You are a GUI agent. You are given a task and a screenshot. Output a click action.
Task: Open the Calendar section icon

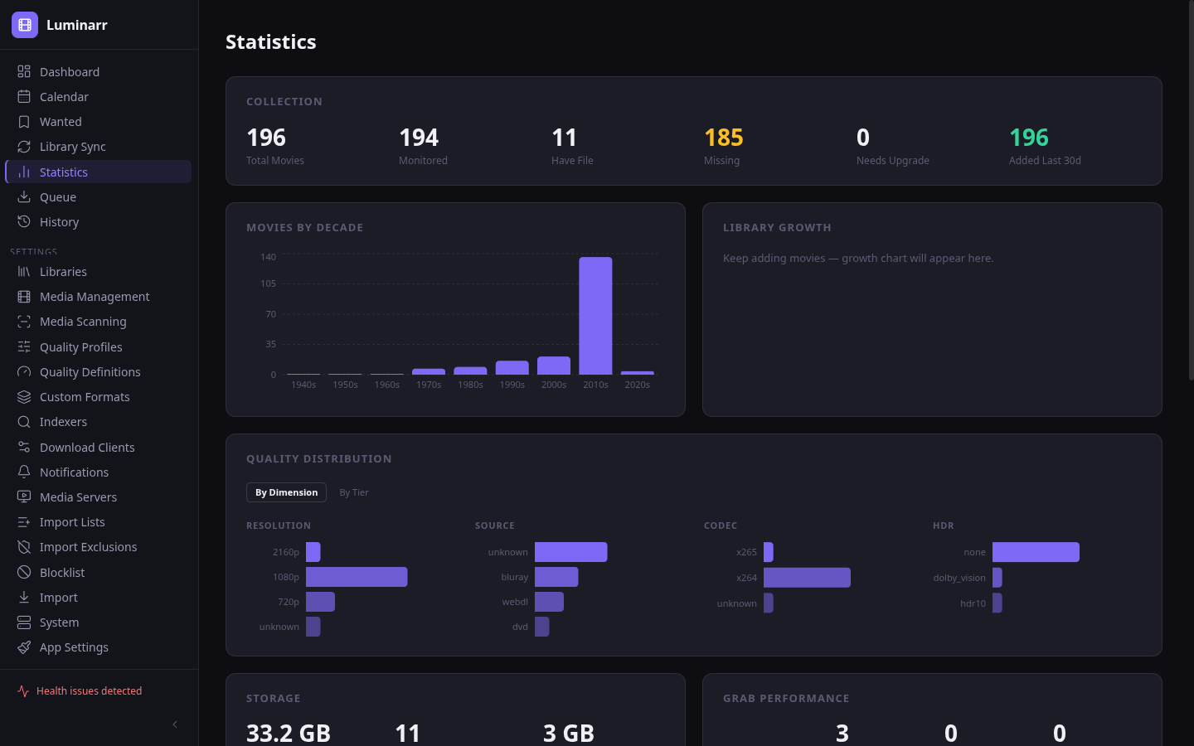pos(23,96)
